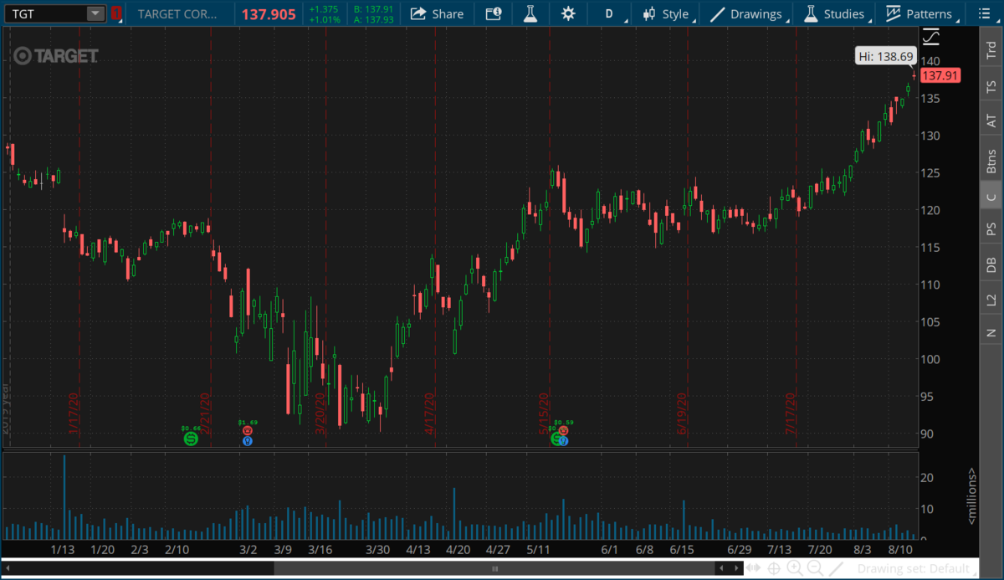
Task: Open the Studies menu
Action: click(836, 13)
